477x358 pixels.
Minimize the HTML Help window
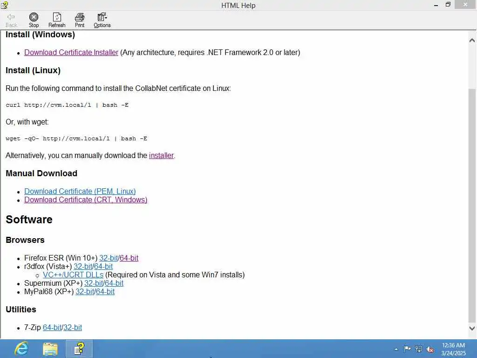(x=436, y=5)
